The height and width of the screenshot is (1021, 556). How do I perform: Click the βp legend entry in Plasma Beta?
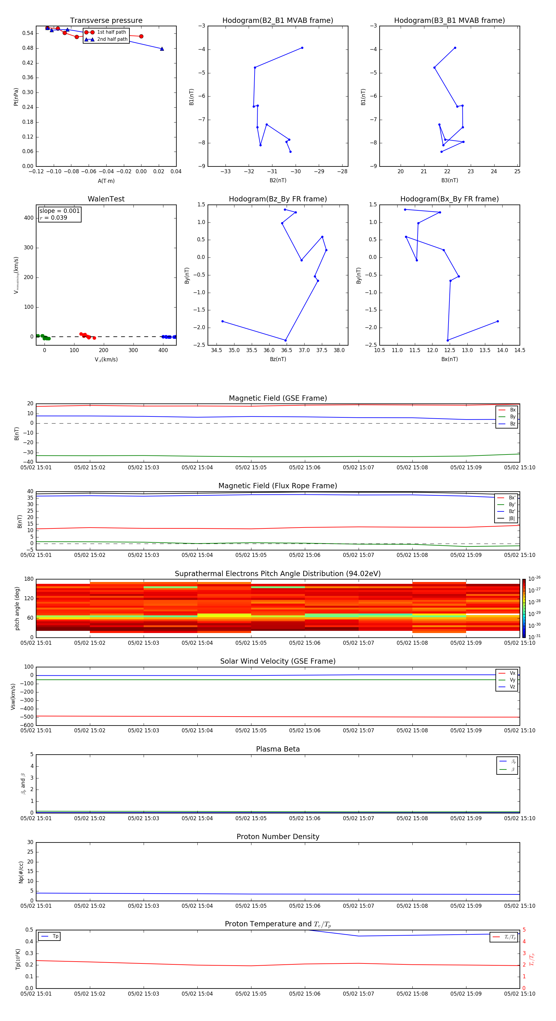click(507, 761)
